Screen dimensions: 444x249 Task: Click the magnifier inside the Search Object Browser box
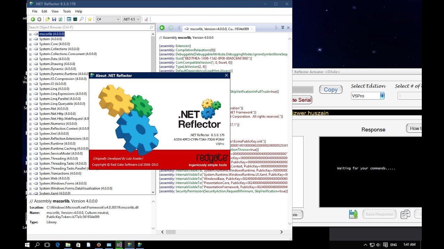coord(152,27)
